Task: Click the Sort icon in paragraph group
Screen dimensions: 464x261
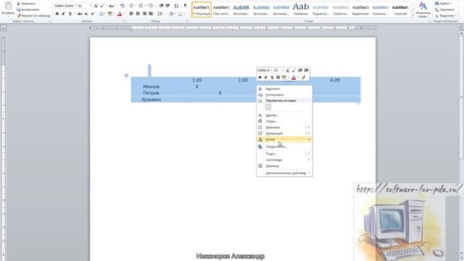Action: 176,6
